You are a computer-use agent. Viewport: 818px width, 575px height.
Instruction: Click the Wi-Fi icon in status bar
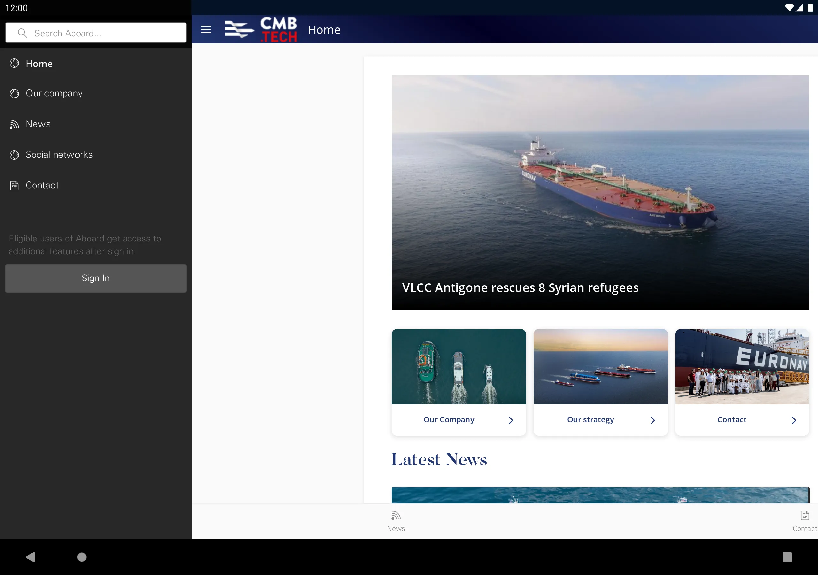tap(789, 8)
